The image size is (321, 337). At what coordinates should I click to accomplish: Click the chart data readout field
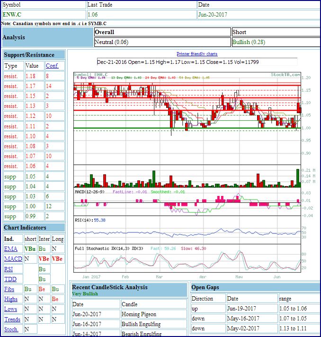coord(197,62)
